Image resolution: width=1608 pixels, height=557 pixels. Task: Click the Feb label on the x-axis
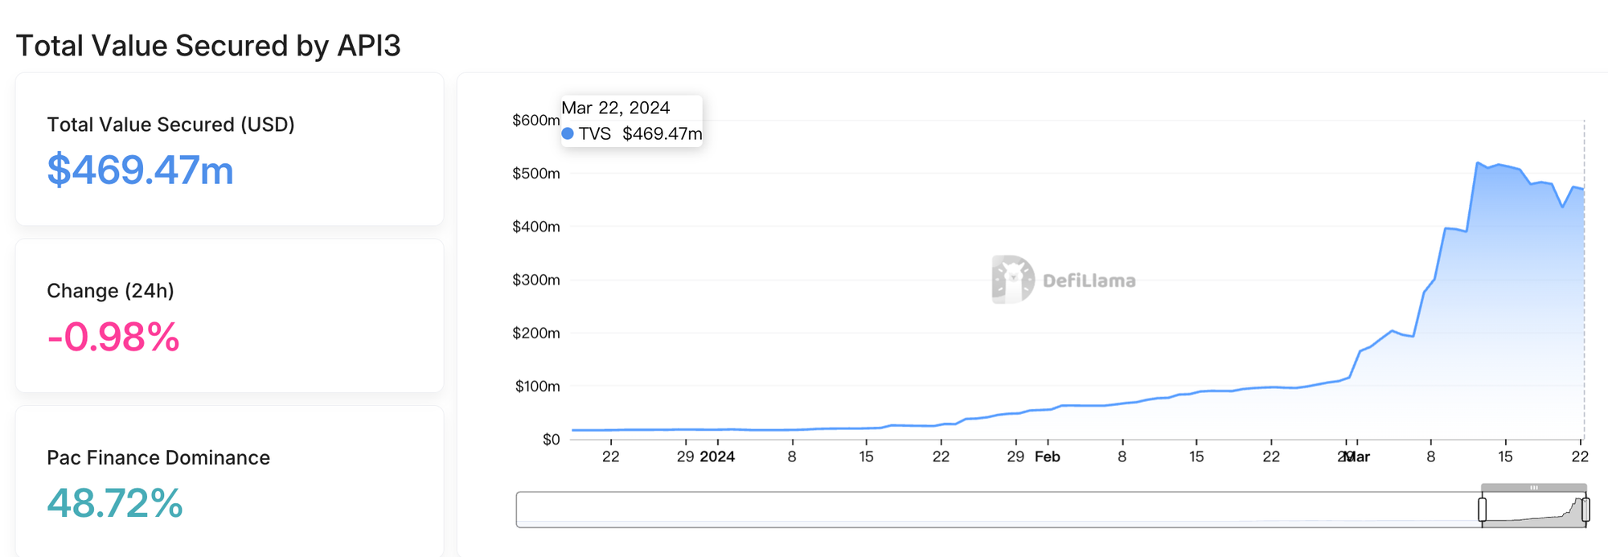tap(1047, 457)
